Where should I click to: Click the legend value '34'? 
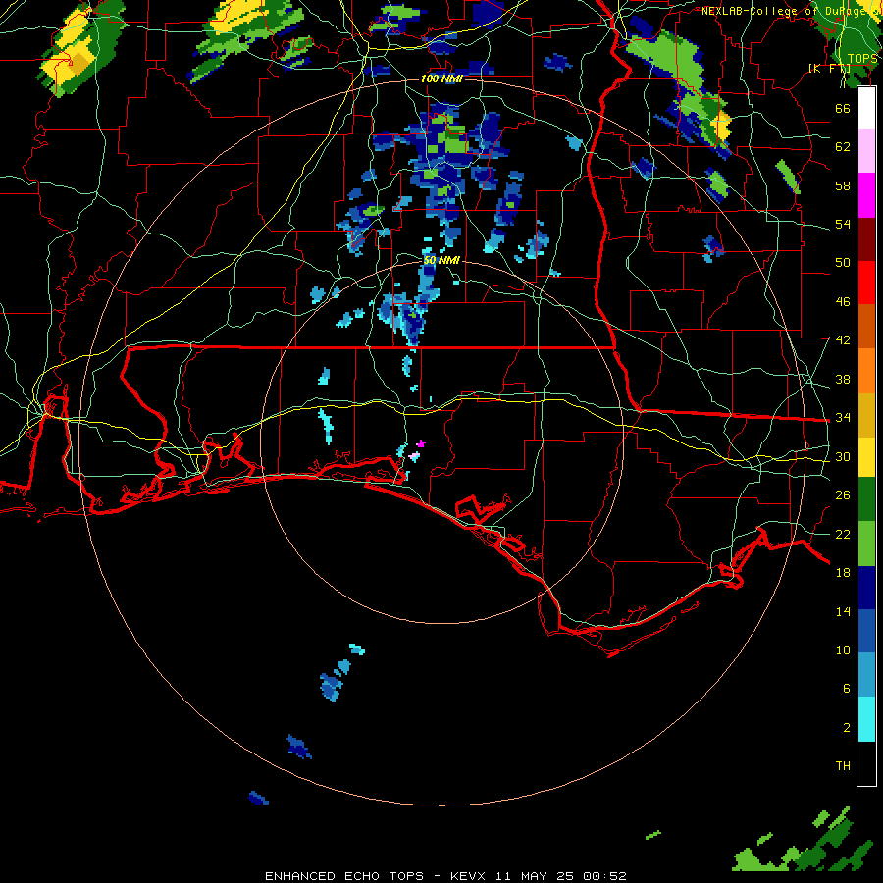point(843,418)
